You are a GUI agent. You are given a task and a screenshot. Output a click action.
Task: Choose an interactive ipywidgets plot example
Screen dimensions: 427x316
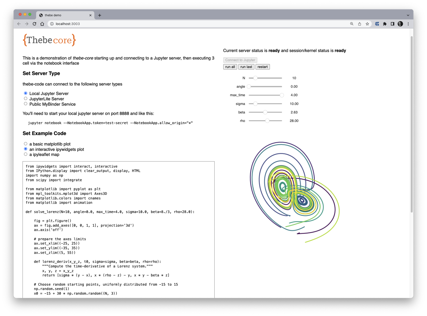pos(26,149)
